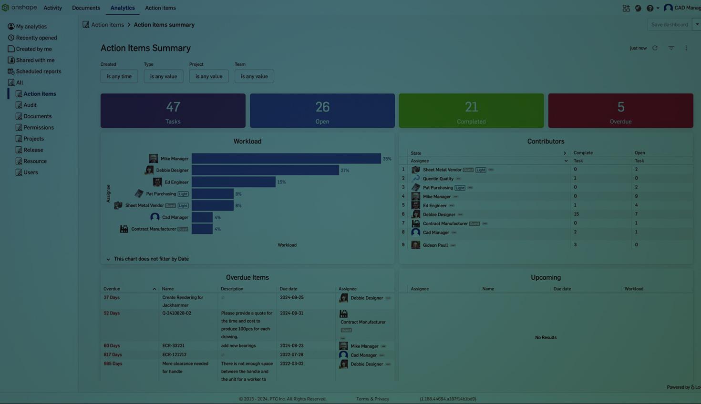
Task: Open the dashboard three-dot options menu
Action: tap(686, 48)
